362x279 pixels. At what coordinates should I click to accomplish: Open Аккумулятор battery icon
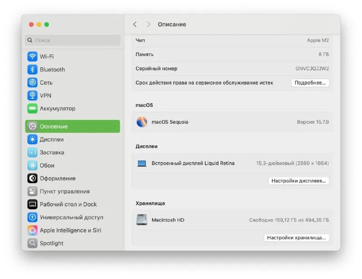pos(32,109)
